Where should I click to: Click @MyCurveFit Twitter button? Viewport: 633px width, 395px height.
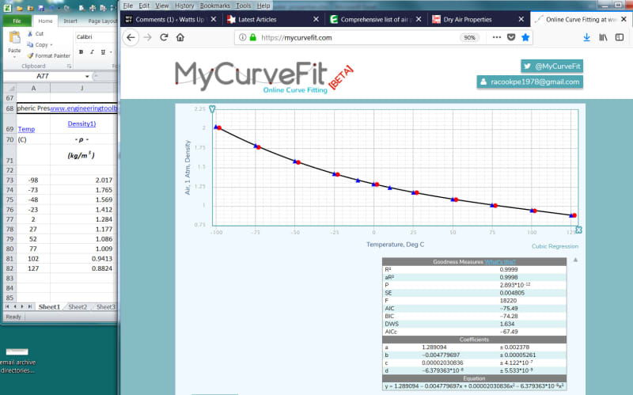[552, 66]
